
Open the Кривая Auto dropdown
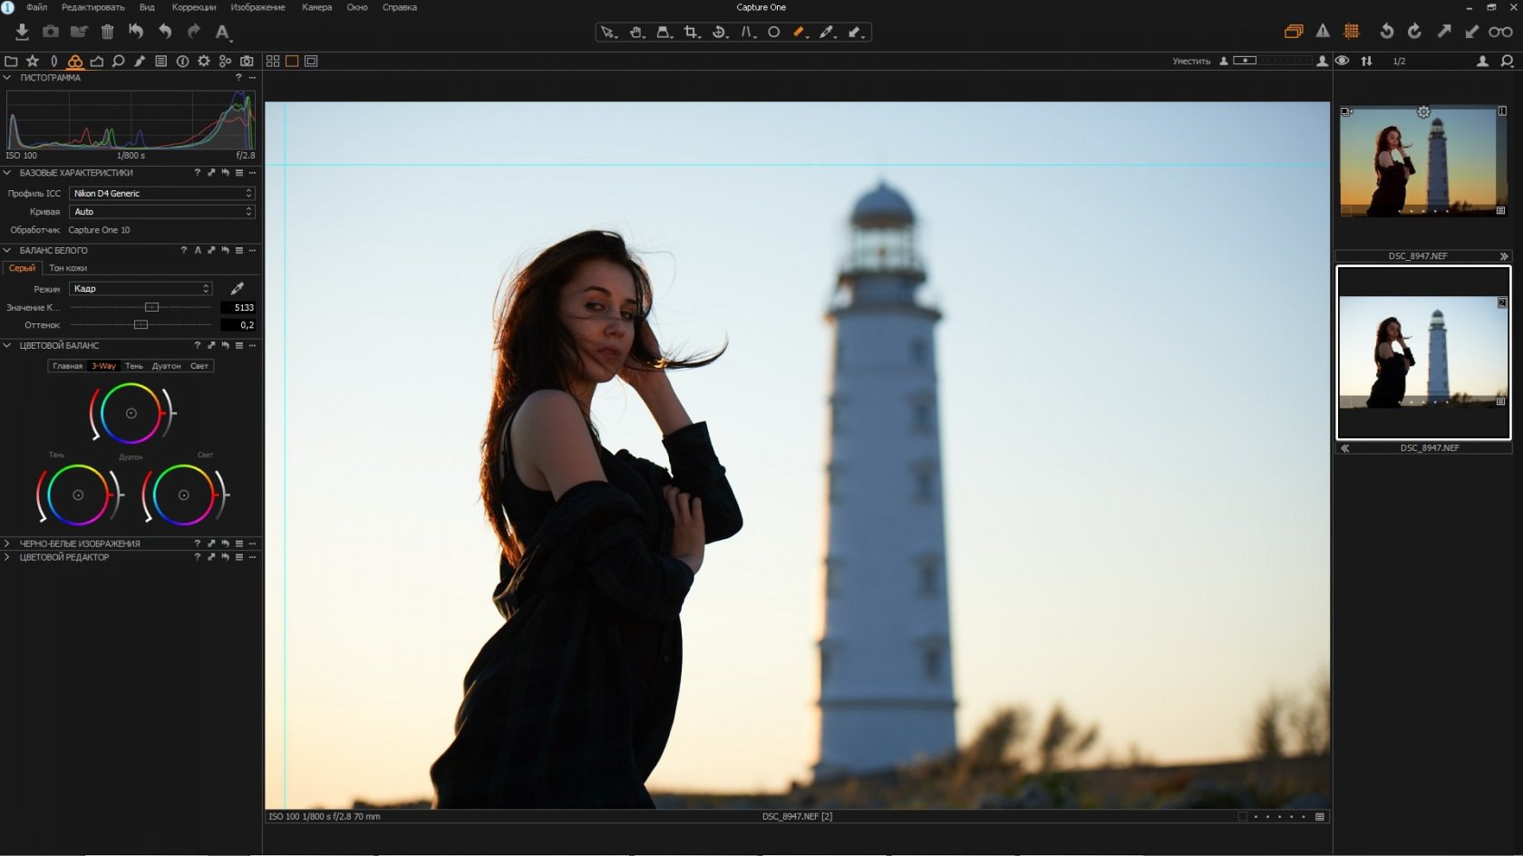pos(162,212)
